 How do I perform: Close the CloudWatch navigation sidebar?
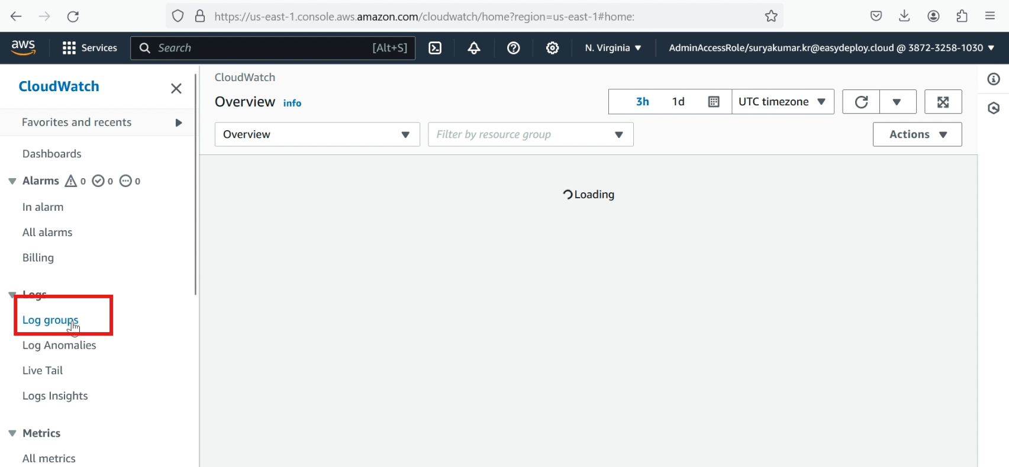pyautogui.click(x=176, y=88)
